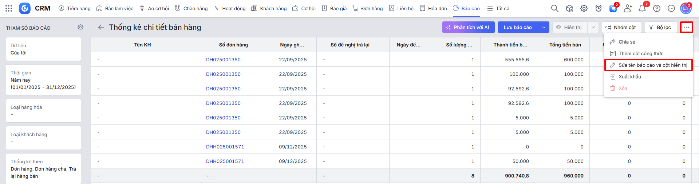Open the Tất cả modules menu
This screenshot has height=184, width=699.
tap(498, 8)
